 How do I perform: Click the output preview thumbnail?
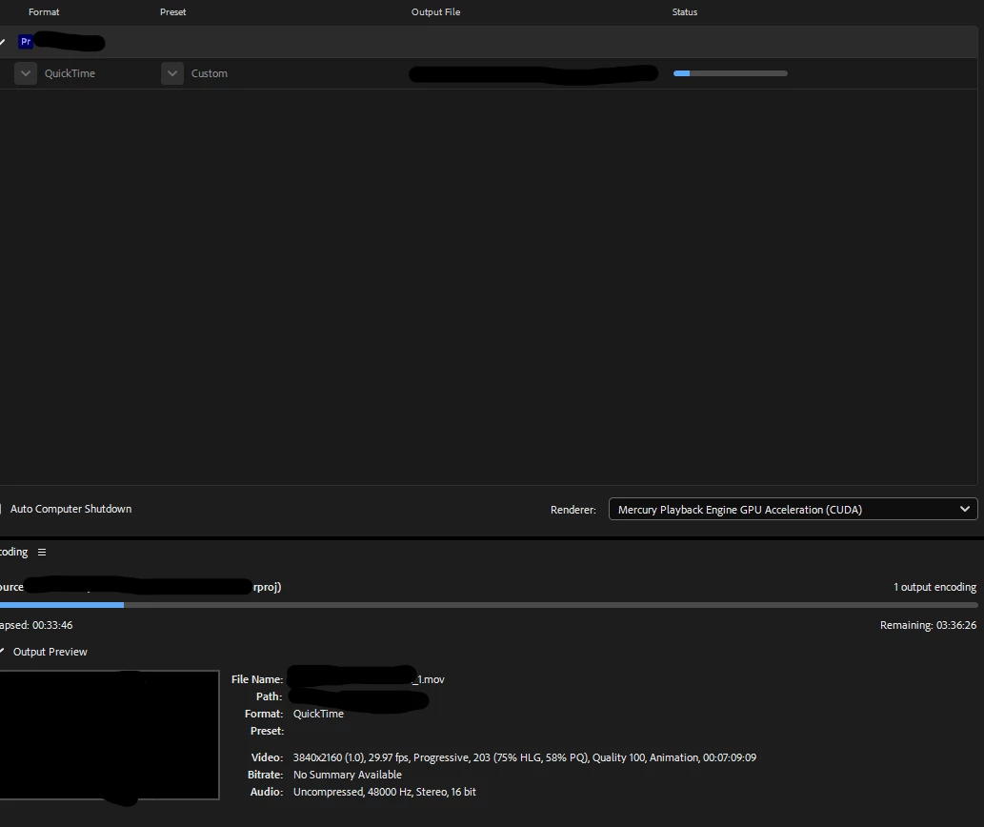click(x=110, y=735)
